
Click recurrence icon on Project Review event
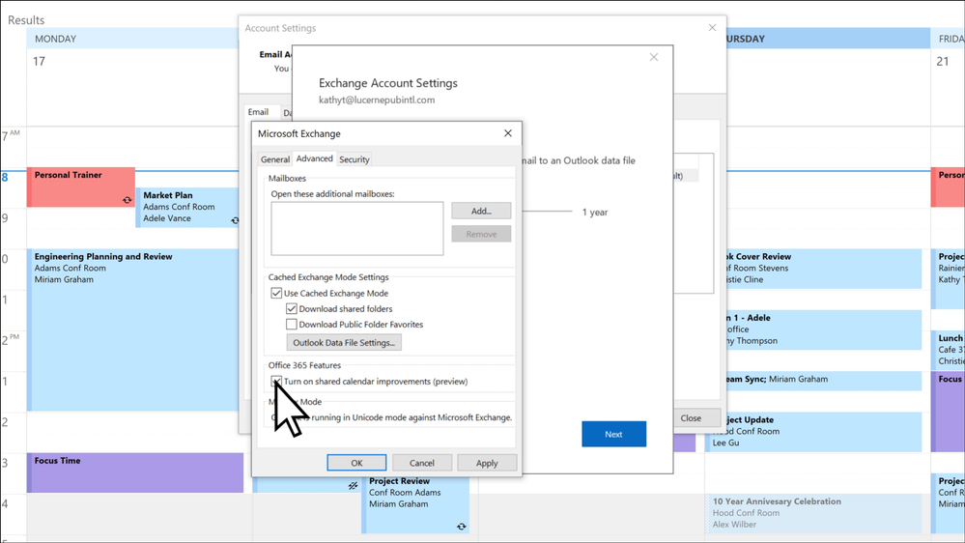461,527
